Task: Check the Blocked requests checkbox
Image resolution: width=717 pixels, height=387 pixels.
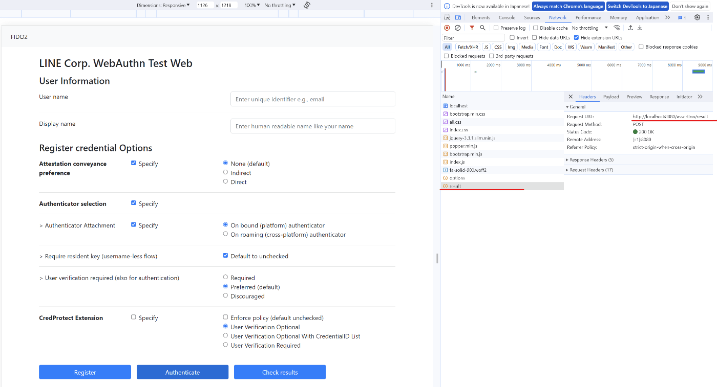Action: [446, 56]
